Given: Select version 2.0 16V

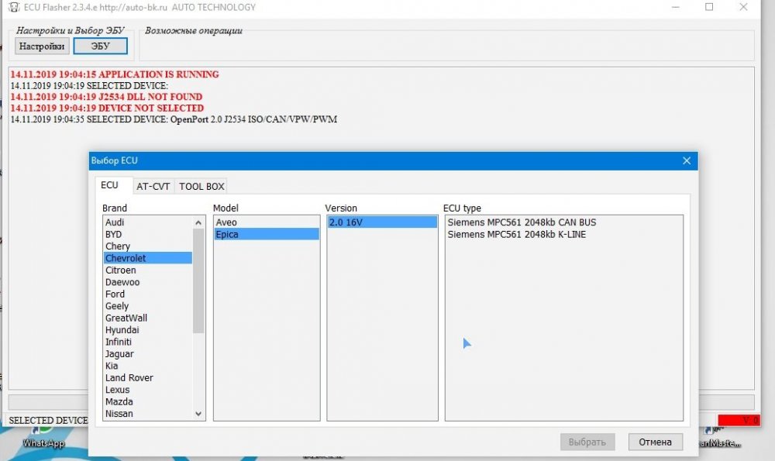Looking at the screenshot, I should pos(382,222).
